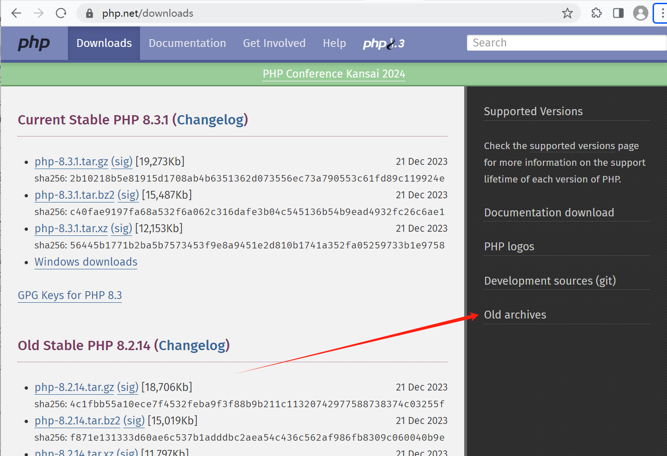Download php-8.3.1.tar.bz2
667x456 pixels.
(74, 195)
